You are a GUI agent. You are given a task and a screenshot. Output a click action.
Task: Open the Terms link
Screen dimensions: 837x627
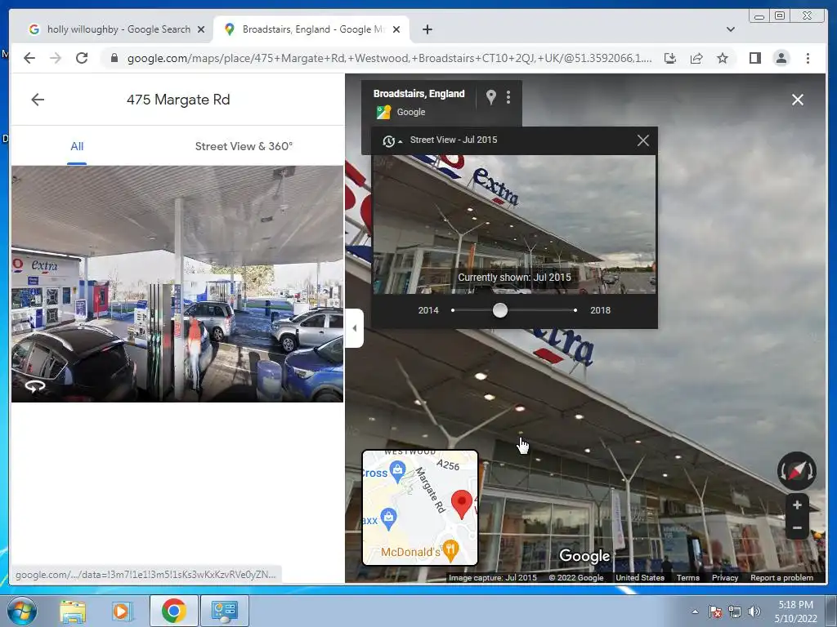click(687, 577)
